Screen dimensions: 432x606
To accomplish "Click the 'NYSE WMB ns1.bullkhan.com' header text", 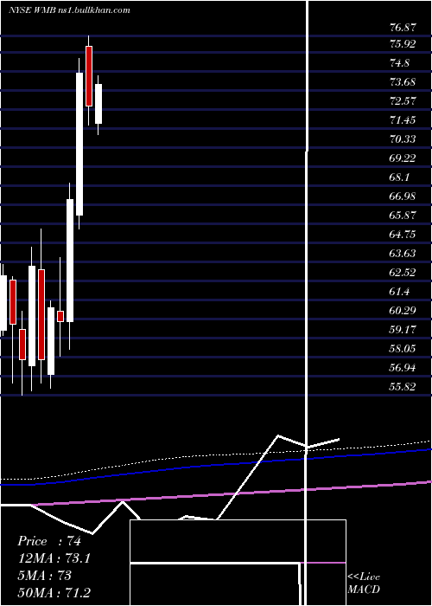I will click(69, 10).
